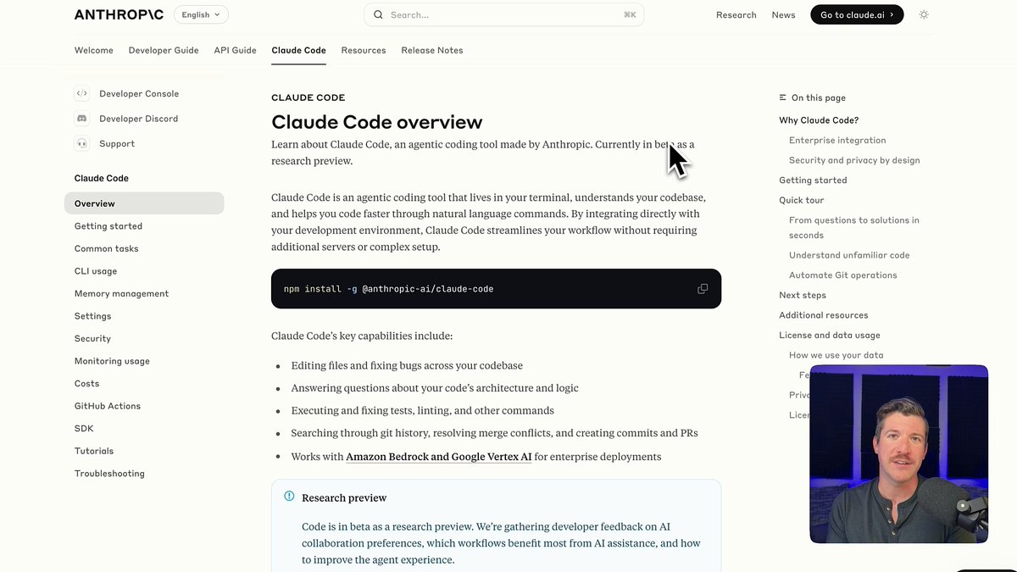Click the Claude Code sidebar section heading
Viewport: 1017px width, 572px height.
tap(102, 178)
